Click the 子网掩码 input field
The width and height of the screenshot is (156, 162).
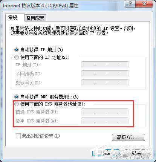point(105,74)
